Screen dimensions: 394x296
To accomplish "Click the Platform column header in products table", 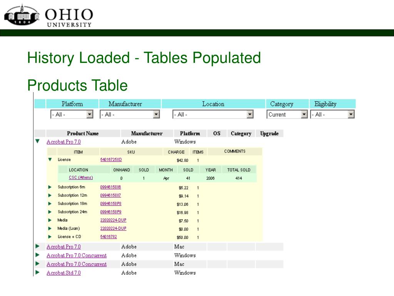I will tap(190, 133).
